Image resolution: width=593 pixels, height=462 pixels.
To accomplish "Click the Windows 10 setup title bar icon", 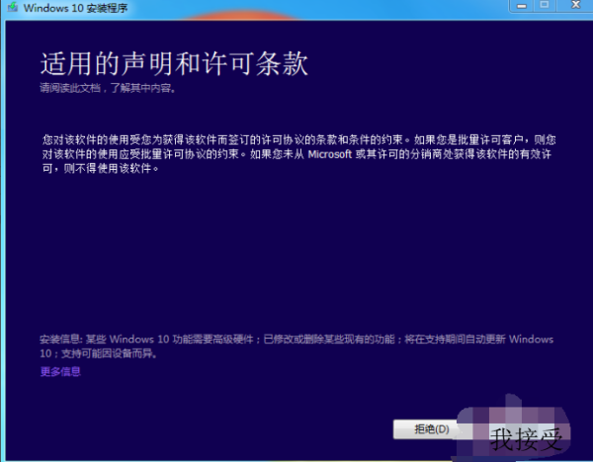I will click(12, 7).
